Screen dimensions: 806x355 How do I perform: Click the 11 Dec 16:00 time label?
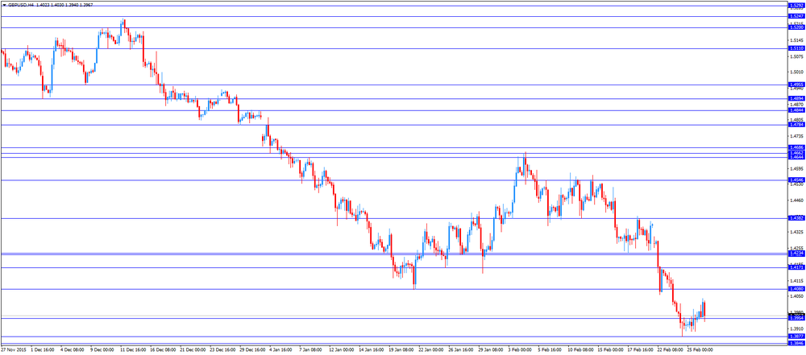[134, 350]
